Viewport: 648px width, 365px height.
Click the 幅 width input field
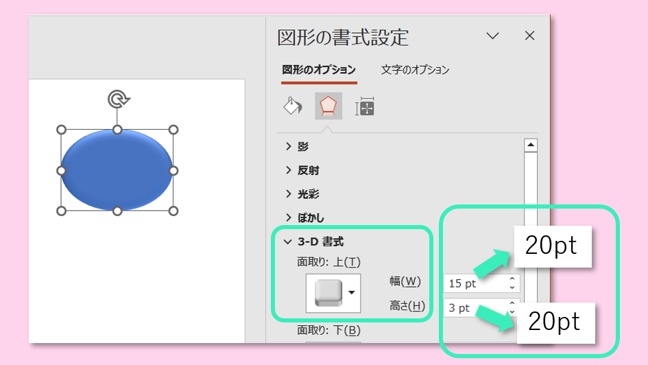coord(473,283)
